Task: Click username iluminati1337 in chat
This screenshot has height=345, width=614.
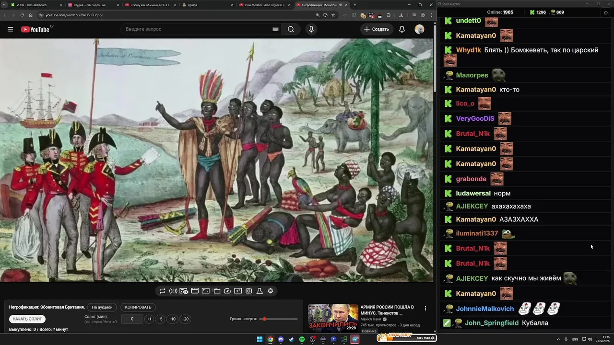Action: coord(477,233)
